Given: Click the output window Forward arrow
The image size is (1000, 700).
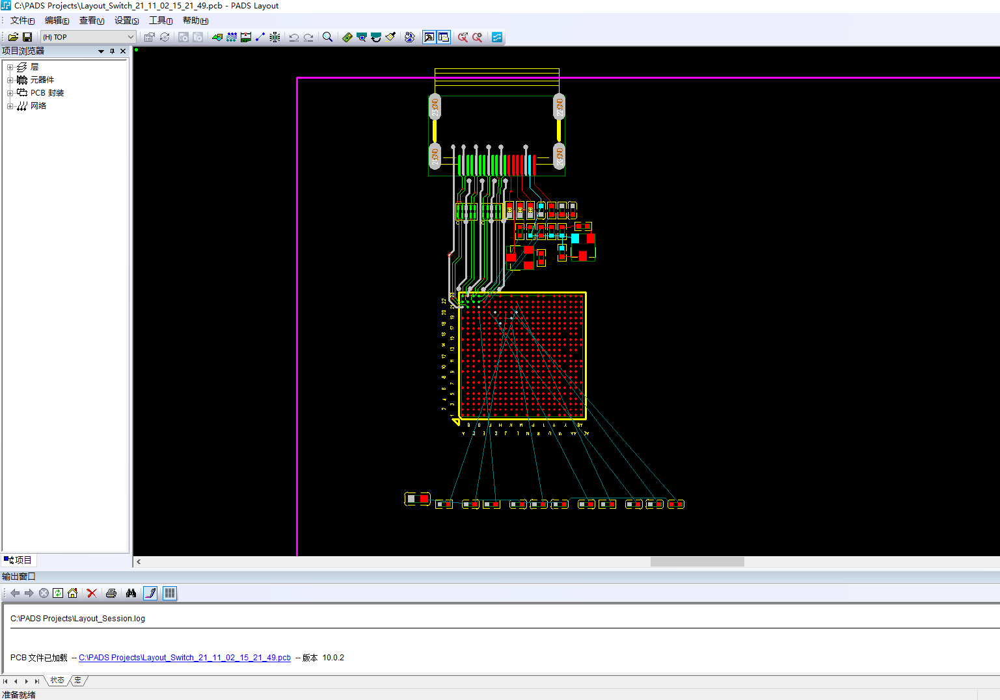Looking at the screenshot, I should point(29,593).
